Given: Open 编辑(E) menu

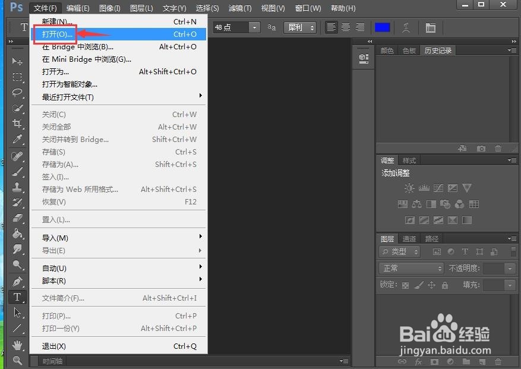Looking at the screenshot, I should coord(78,8).
